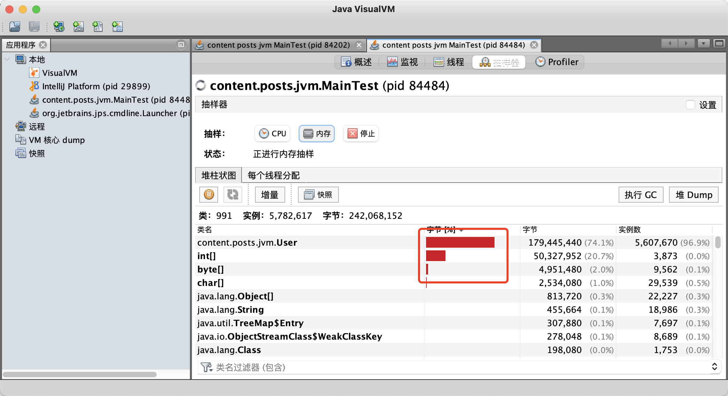
Task: Select org.jetbrains.jps.cmdline.Launcher tree node
Action: (x=109, y=113)
